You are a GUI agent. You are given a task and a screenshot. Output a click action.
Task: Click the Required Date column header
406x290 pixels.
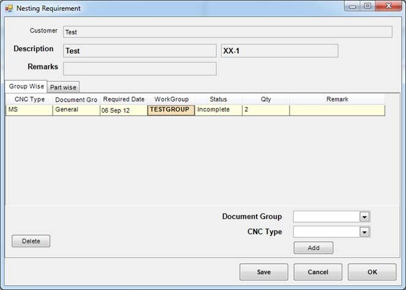[123, 99]
